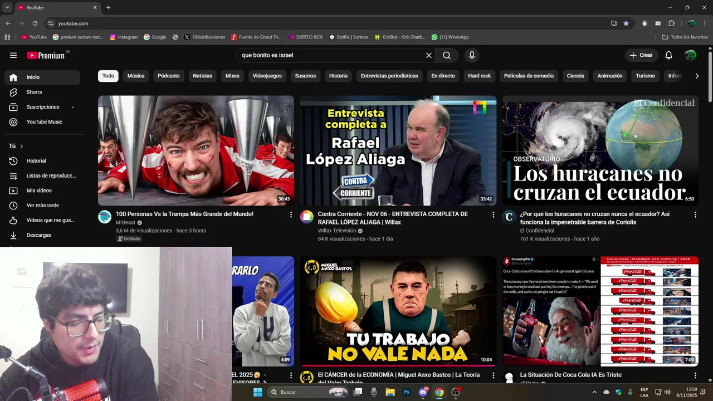Open MrBeast channel avatar
The height and width of the screenshot is (401, 713).
[105, 217]
